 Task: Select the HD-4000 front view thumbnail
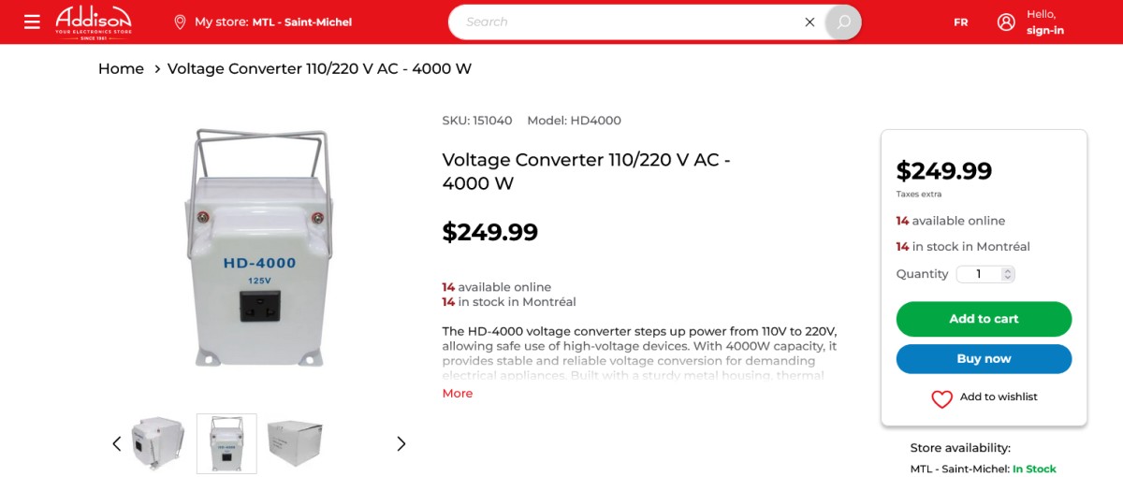(x=226, y=443)
